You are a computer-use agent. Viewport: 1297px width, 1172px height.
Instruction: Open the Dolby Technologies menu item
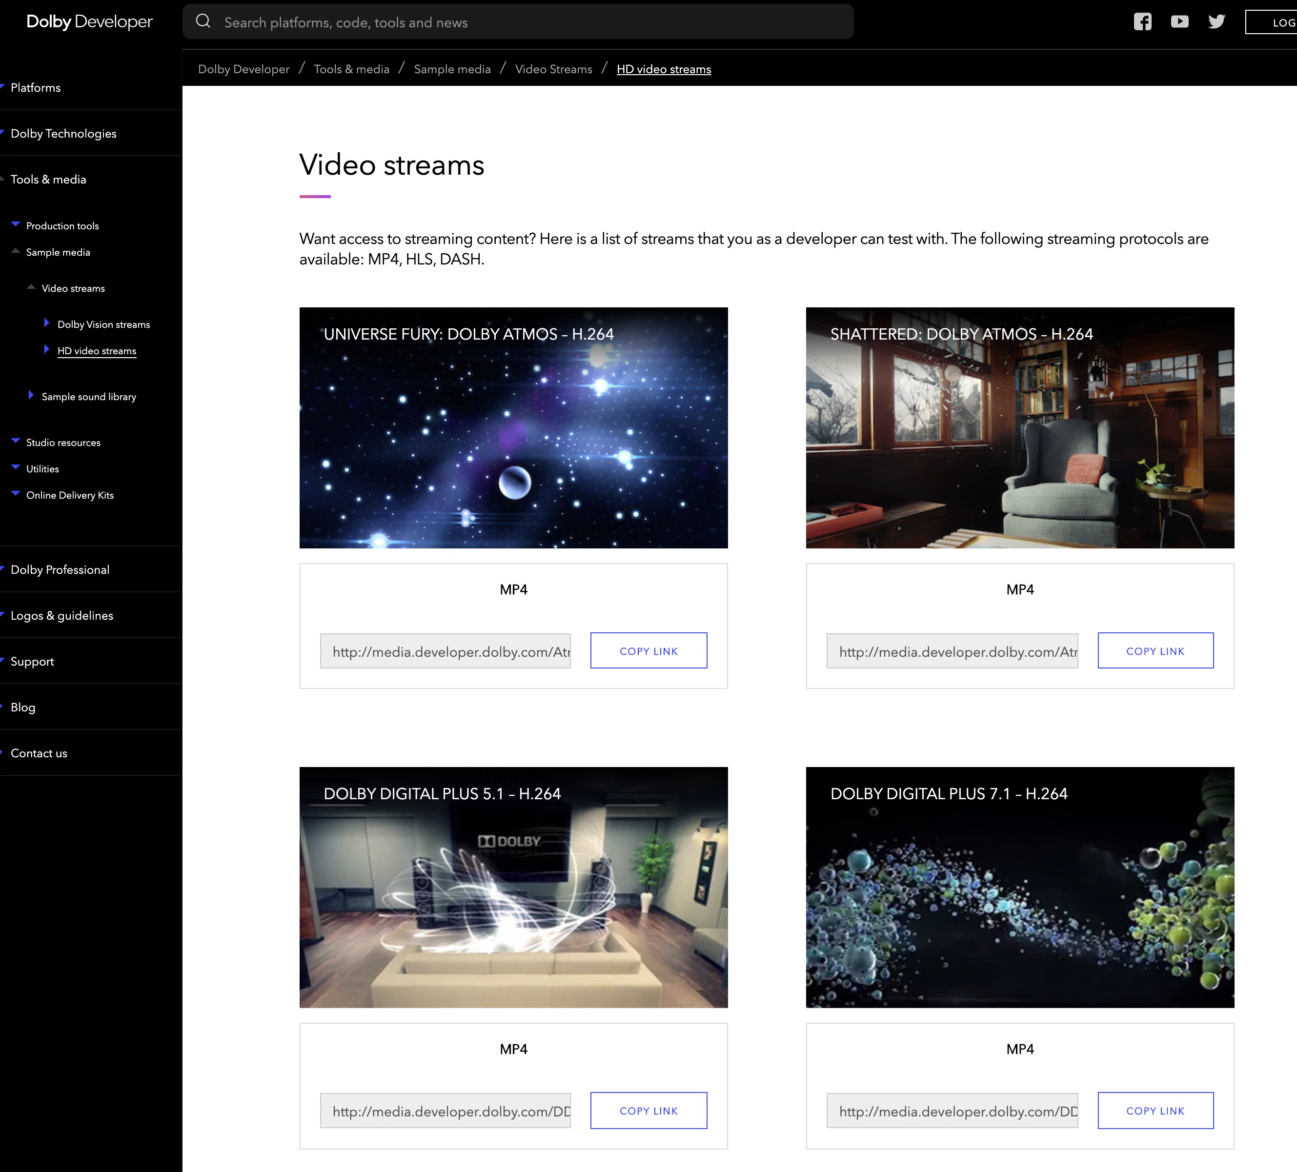[63, 134]
